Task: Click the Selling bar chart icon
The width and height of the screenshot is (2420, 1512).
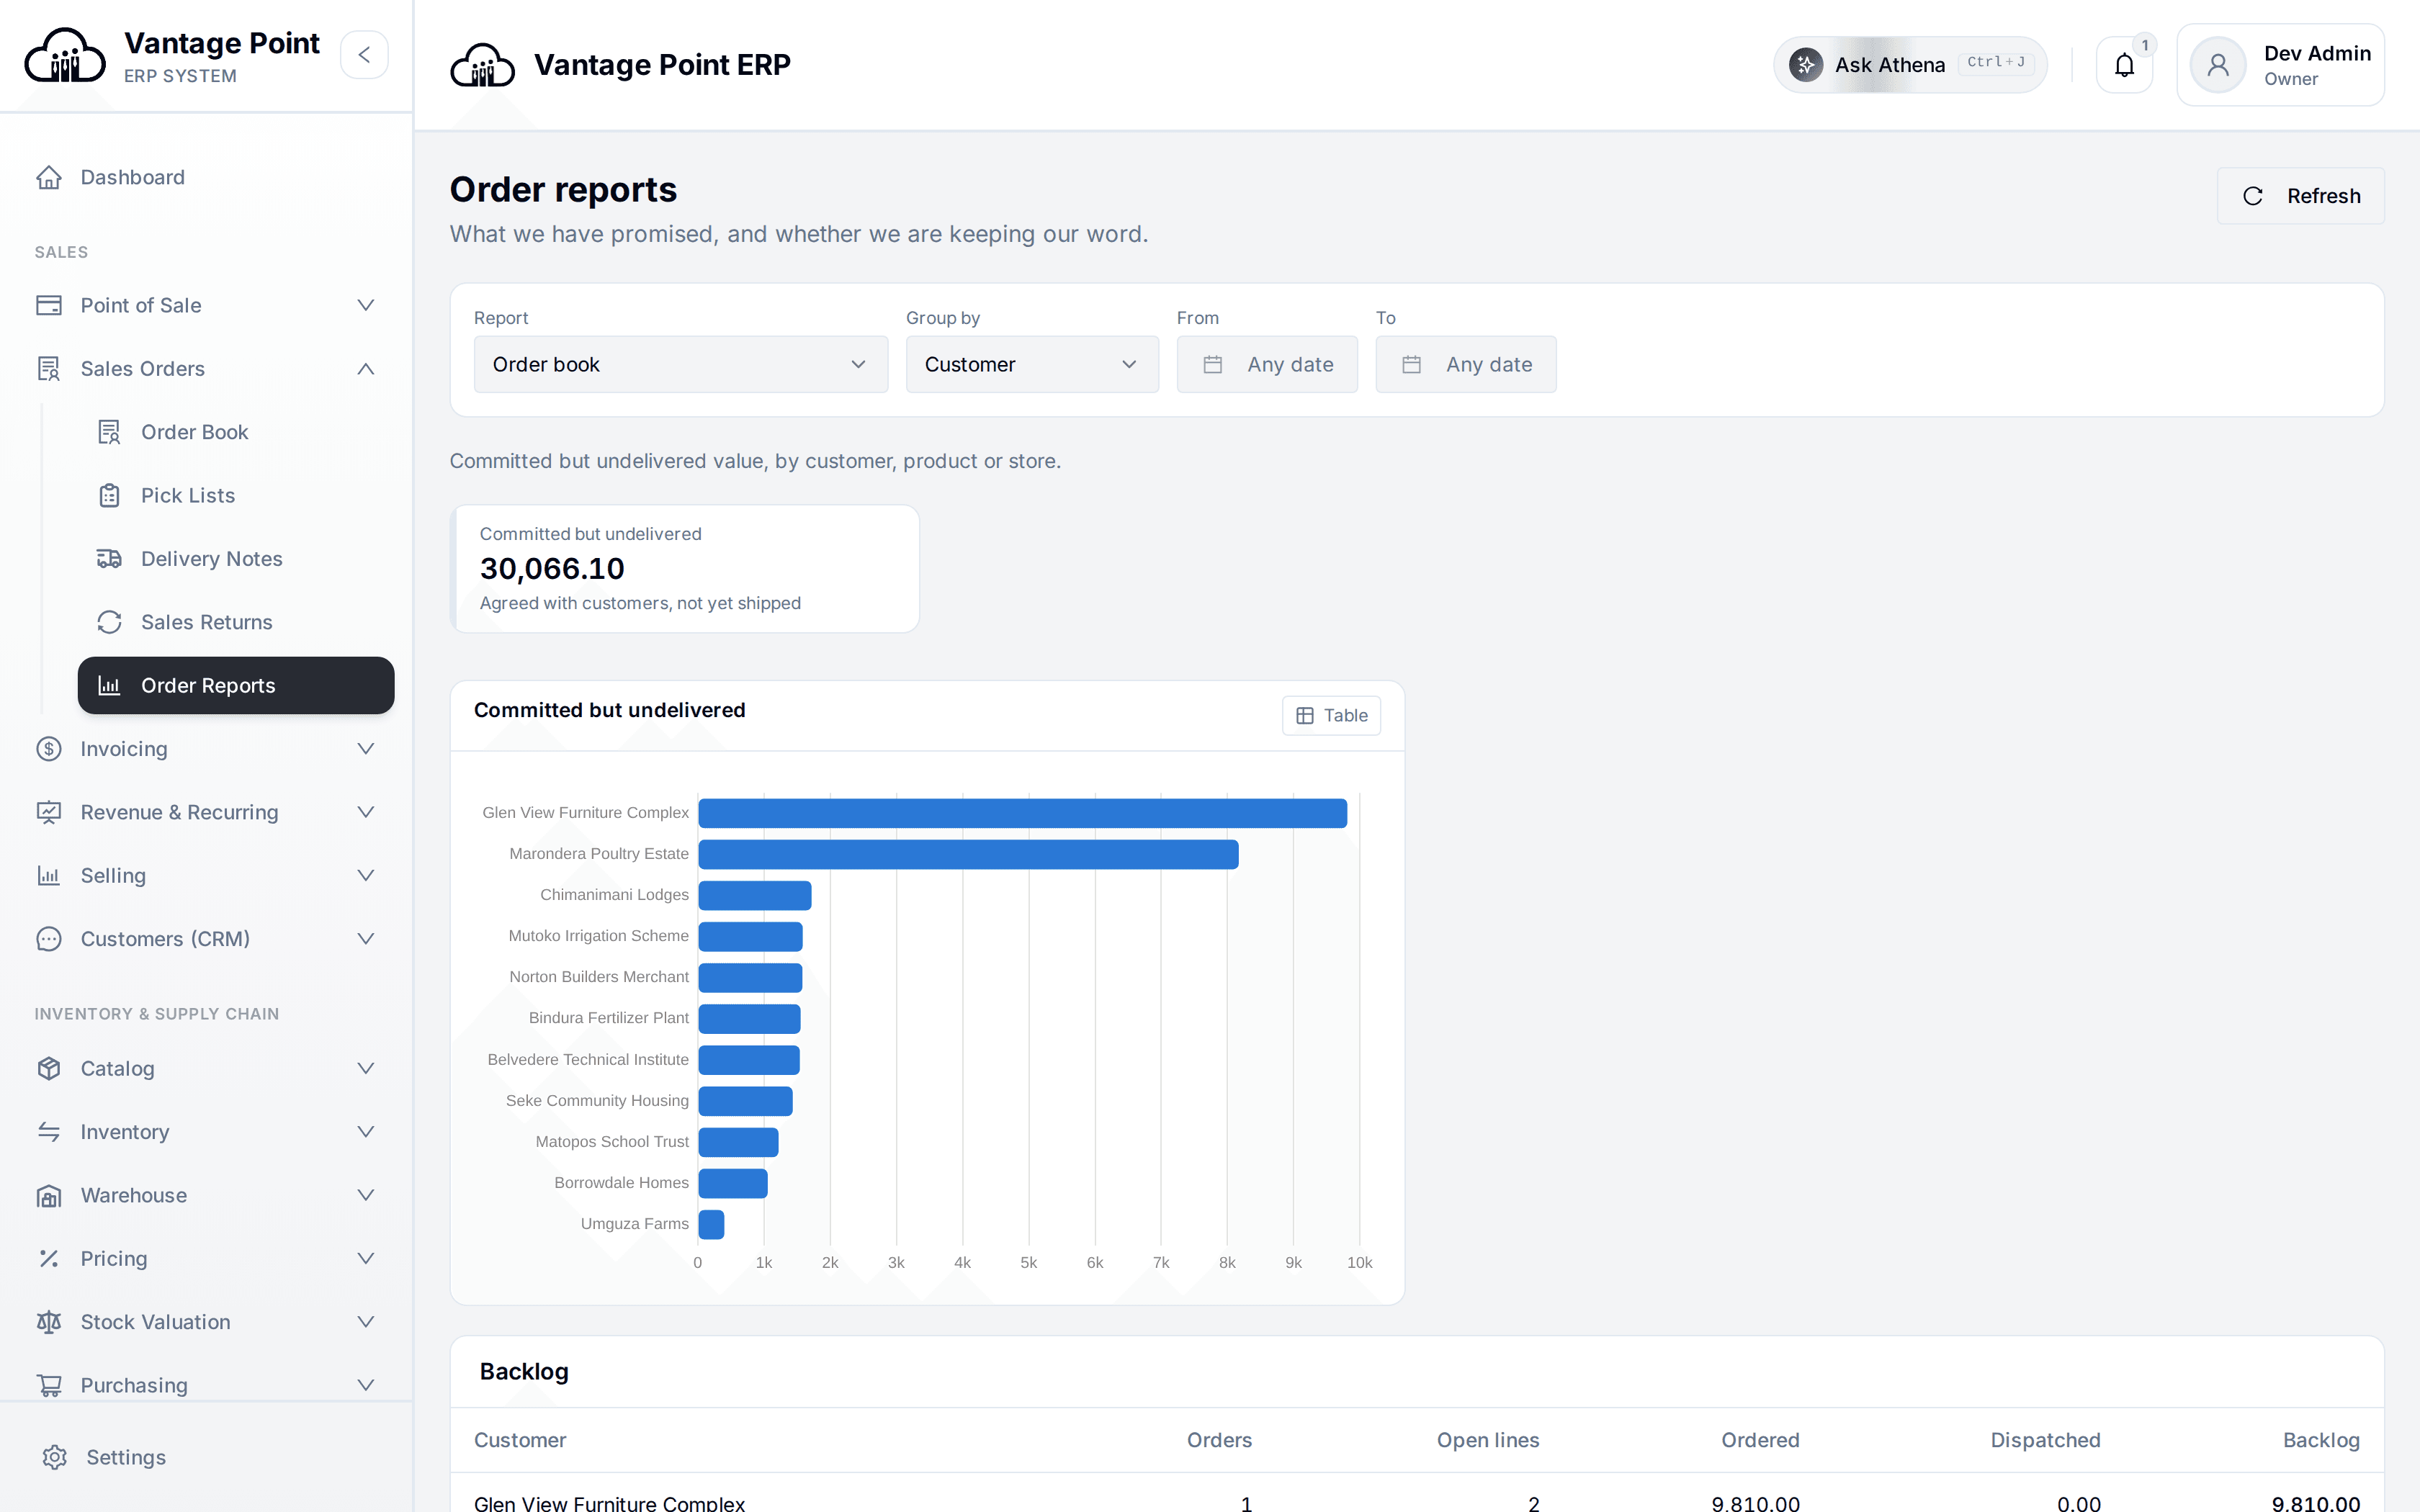Action: click(x=49, y=876)
